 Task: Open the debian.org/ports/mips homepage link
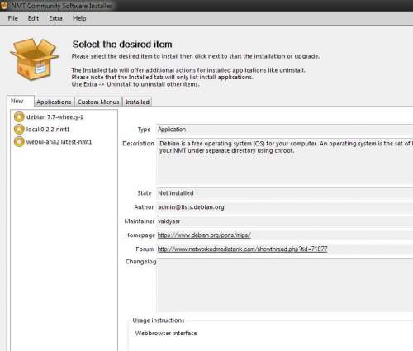[204, 235]
